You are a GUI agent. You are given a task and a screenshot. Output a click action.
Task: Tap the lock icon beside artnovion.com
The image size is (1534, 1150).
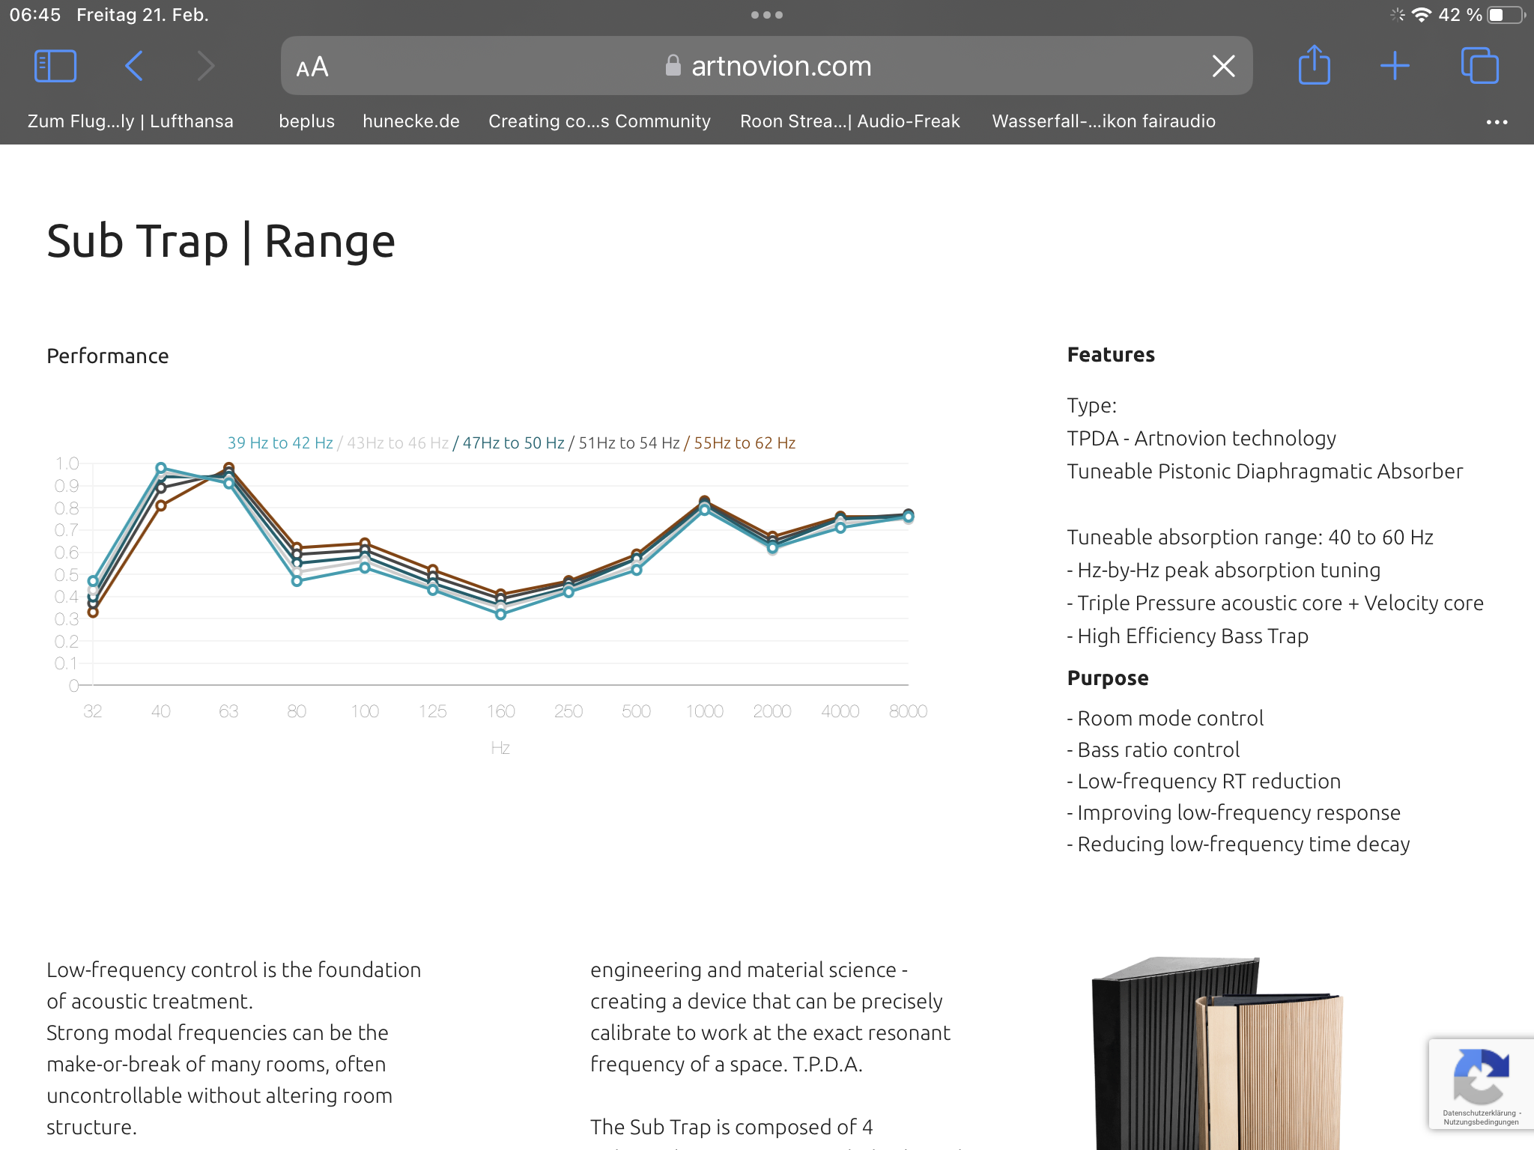pos(673,66)
